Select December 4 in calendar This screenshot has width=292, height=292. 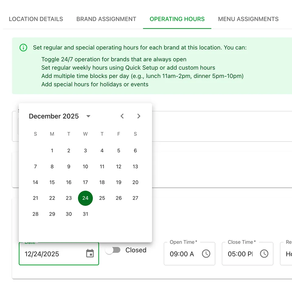pos(102,151)
